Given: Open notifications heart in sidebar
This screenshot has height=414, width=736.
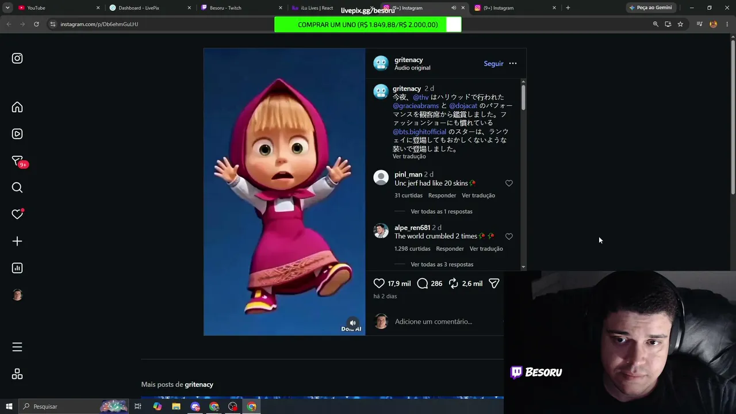Looking at the screenshot, I should tap(17, 214).
